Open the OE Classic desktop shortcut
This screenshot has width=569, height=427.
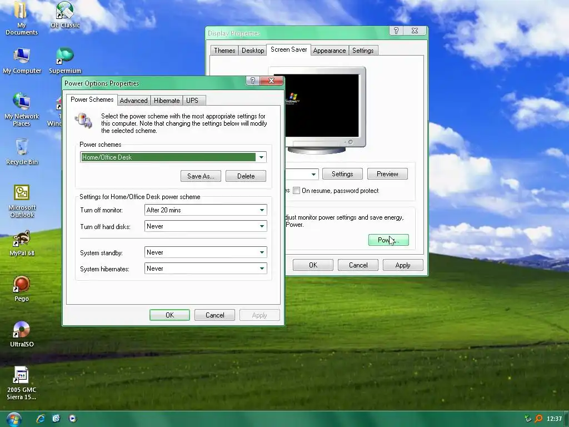(65, 15)
